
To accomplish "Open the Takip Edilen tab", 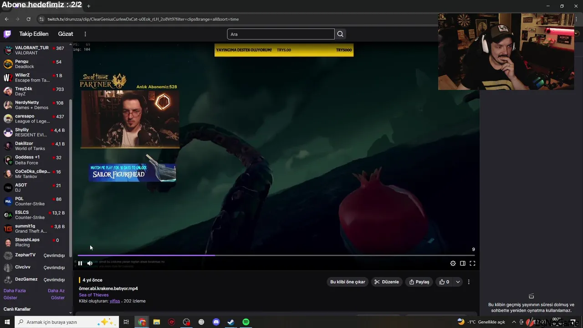I will (x=34, y=34).
